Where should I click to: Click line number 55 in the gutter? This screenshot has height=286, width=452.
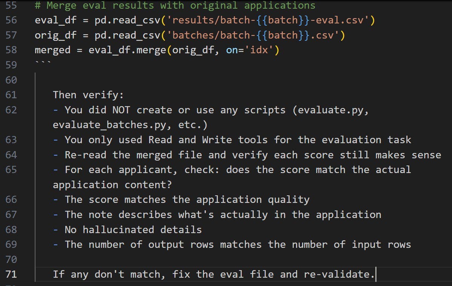tap(11, 5)
